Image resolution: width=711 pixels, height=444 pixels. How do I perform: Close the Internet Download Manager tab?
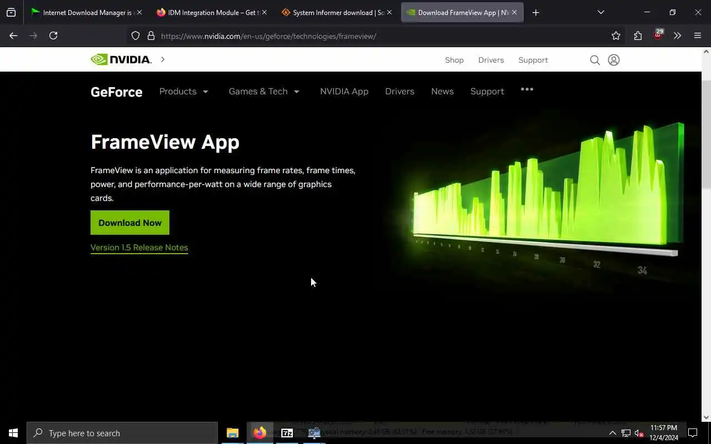pyautogui.click(x=139, y=12)
